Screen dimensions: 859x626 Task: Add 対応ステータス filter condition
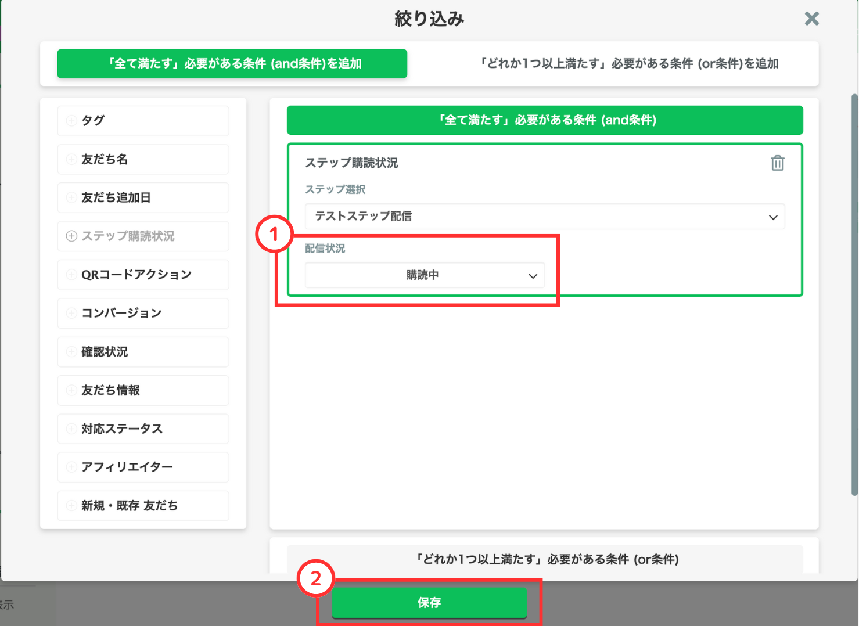click(143, 429)
